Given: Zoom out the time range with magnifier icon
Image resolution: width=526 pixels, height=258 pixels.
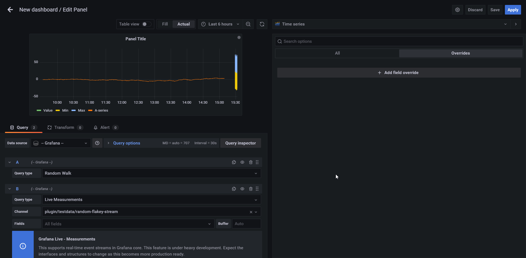Looking at the screenshot, I should point(248,24).
